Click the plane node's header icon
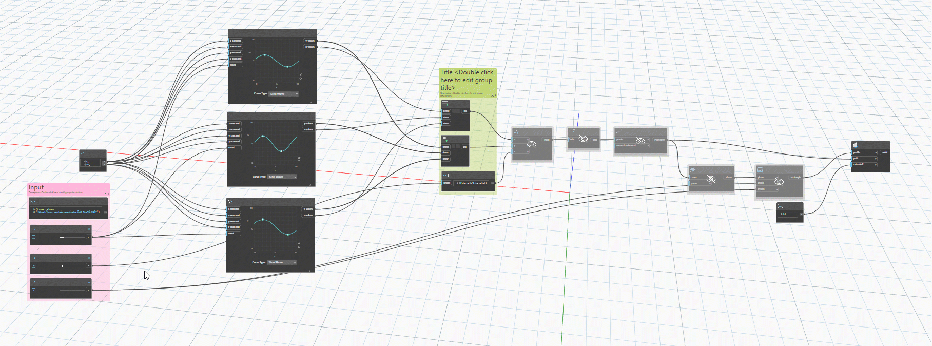The height and width of the screenshot is (346, 932). click(x=693, y=169)
